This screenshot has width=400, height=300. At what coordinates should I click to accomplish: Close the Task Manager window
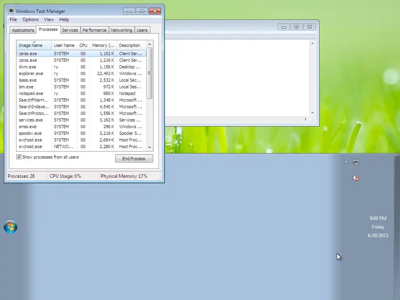coord(155,11)
